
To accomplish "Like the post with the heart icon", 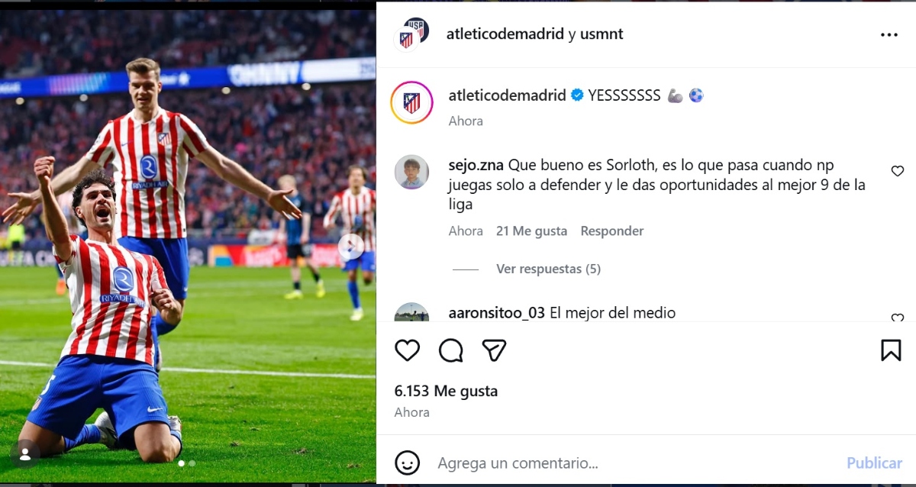I will [408, 350].
